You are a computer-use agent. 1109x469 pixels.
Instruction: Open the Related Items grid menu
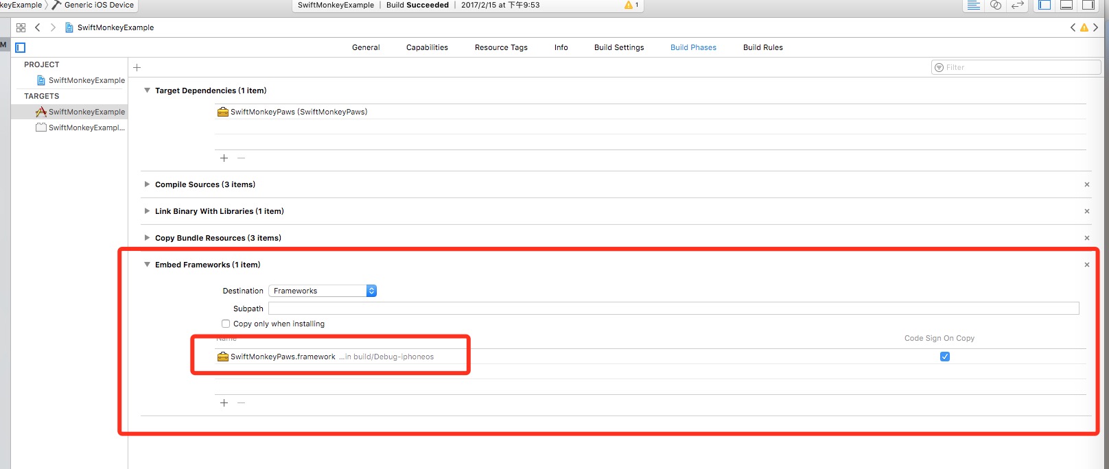click(x=21, y=27)
